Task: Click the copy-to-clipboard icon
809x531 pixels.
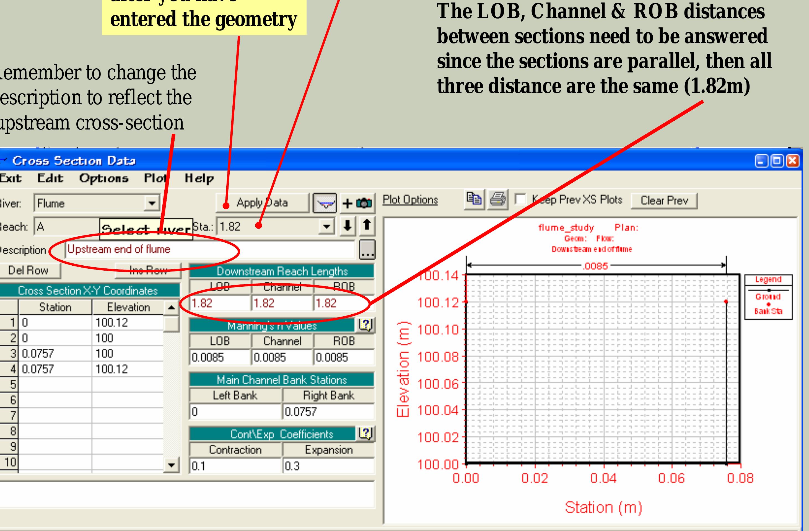Action: click(475, 200)
